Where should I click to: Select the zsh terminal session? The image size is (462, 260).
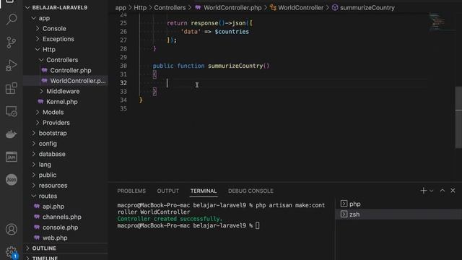coord(398,214)
